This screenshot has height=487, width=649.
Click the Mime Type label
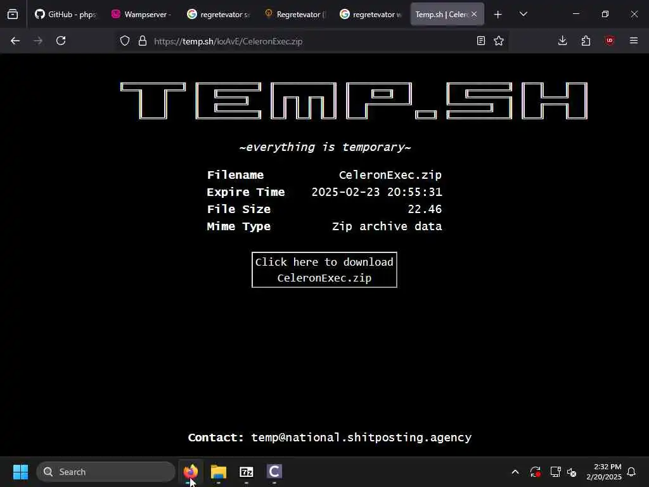coord(238,226)
